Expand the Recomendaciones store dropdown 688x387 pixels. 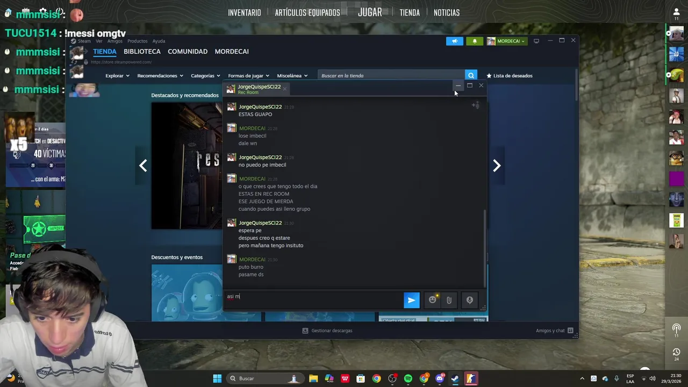160,76
